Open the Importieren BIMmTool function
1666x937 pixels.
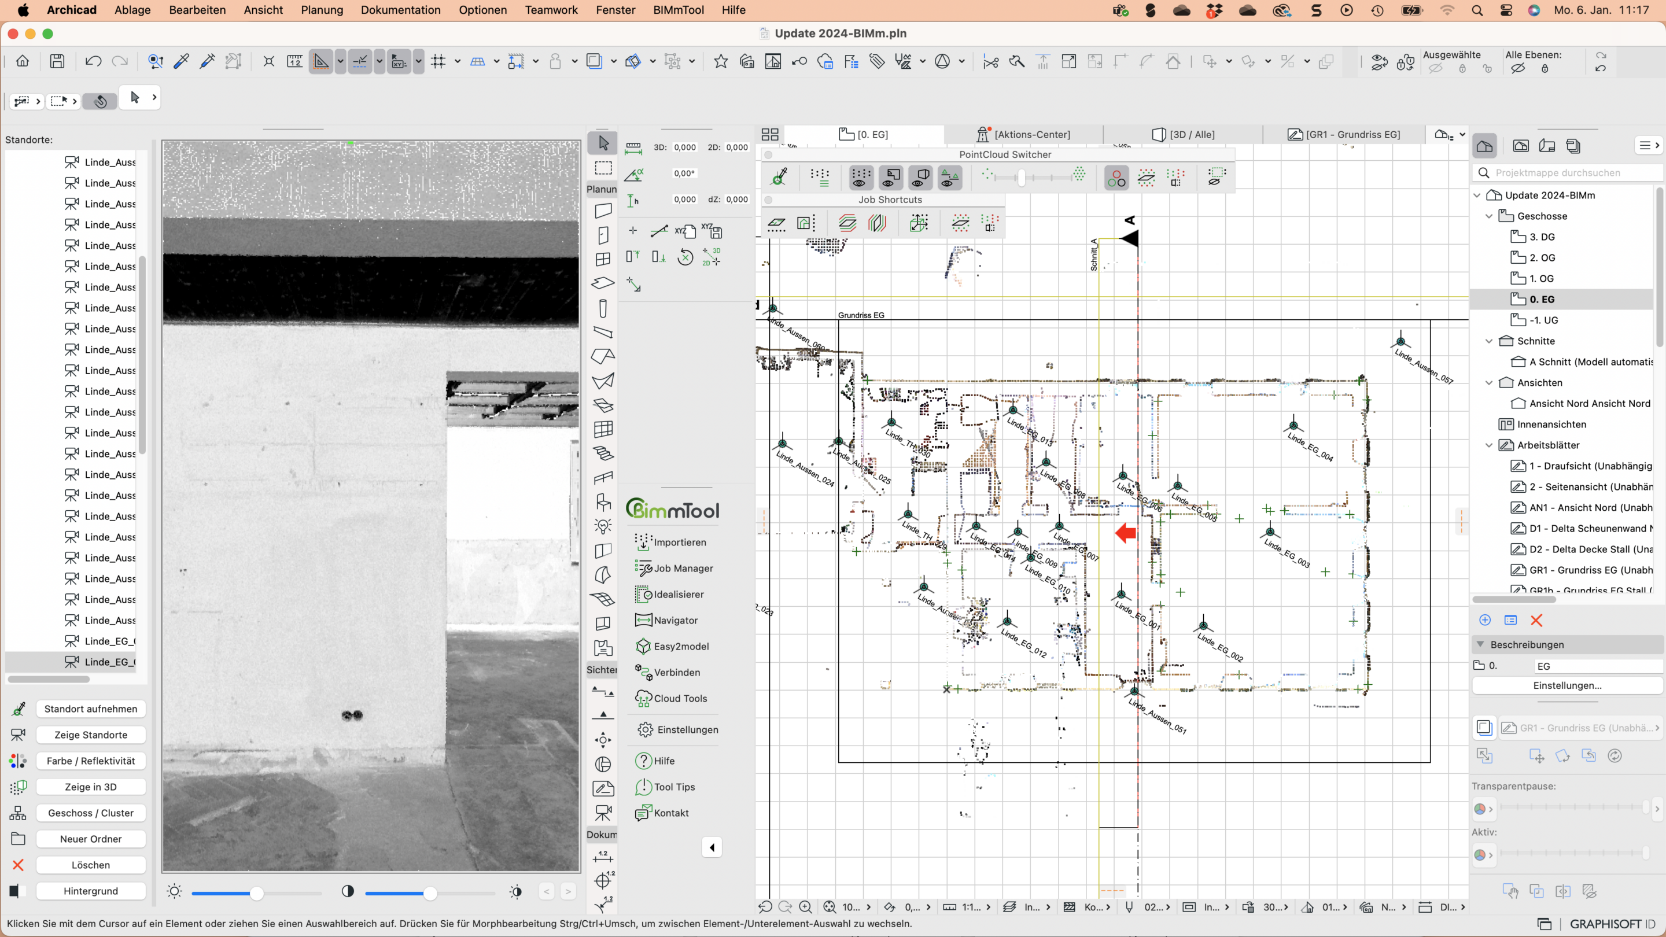tap(671, 542)
